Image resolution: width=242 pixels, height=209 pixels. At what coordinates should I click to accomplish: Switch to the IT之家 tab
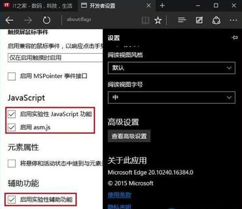[39, 6]
